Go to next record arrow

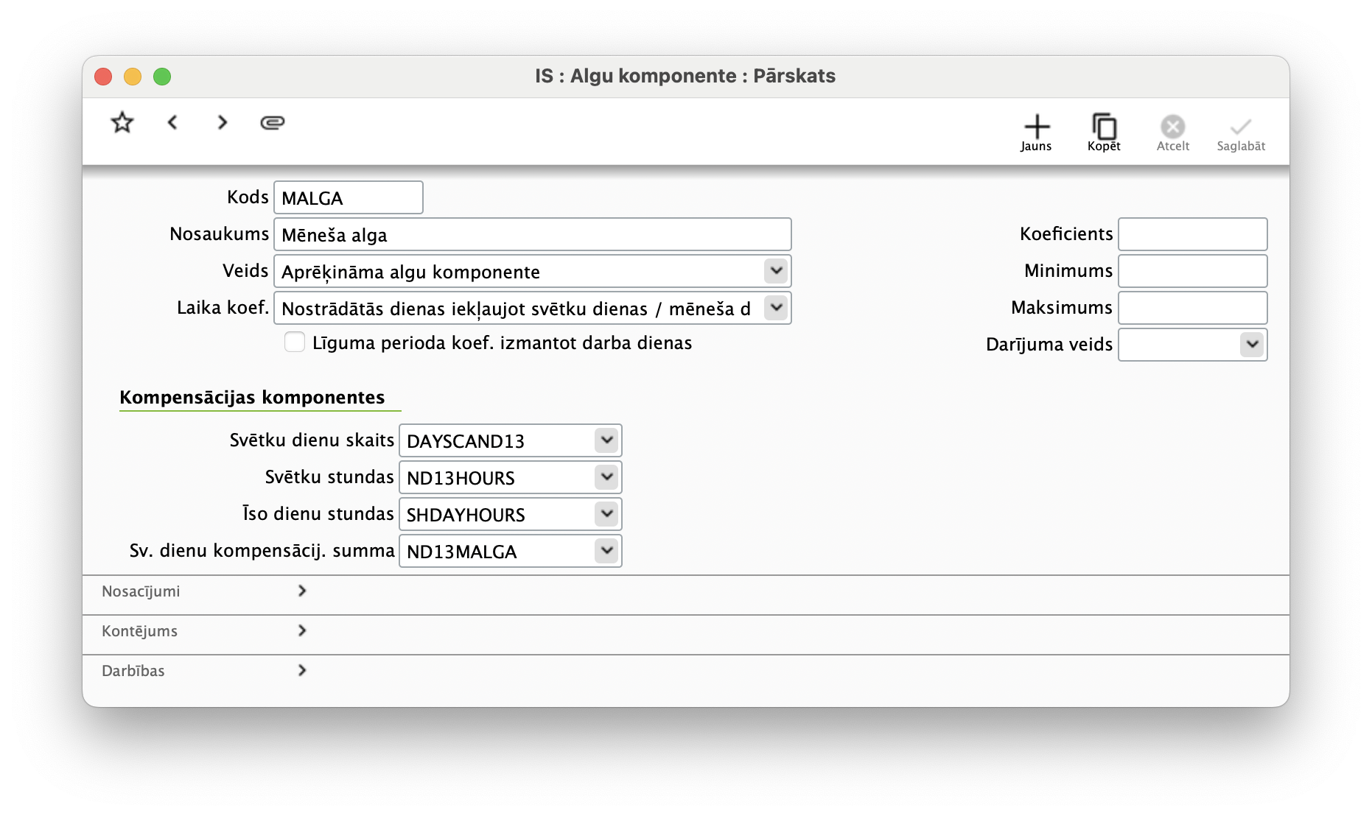click(x=222, y=122)
